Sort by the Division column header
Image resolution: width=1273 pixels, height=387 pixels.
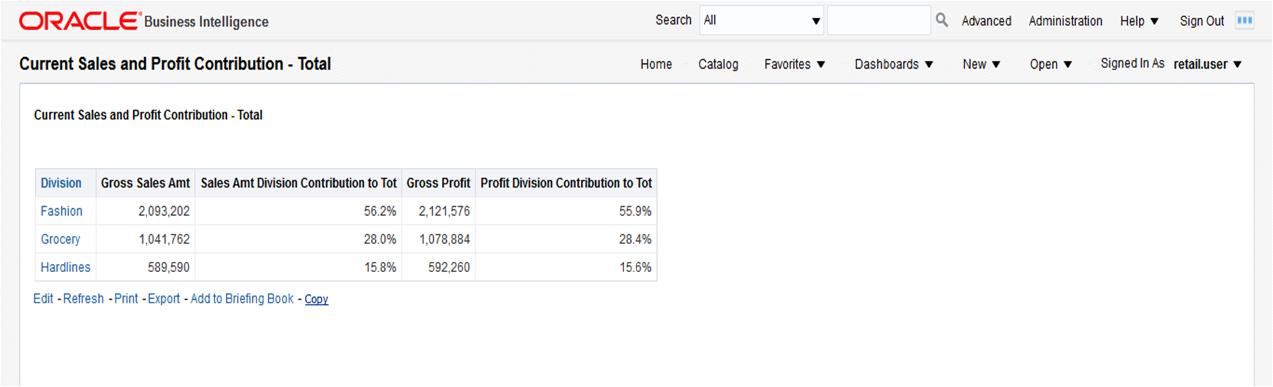click(60, 183)
